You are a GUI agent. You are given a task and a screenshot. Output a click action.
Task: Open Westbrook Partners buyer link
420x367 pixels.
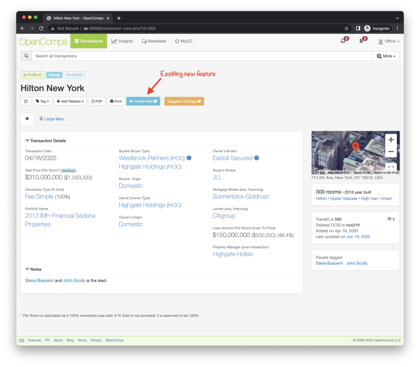[144, 158]
